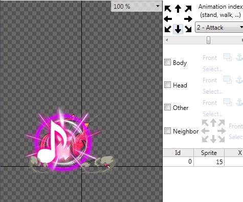Click Front label next to Neighbor

[236, 126]
